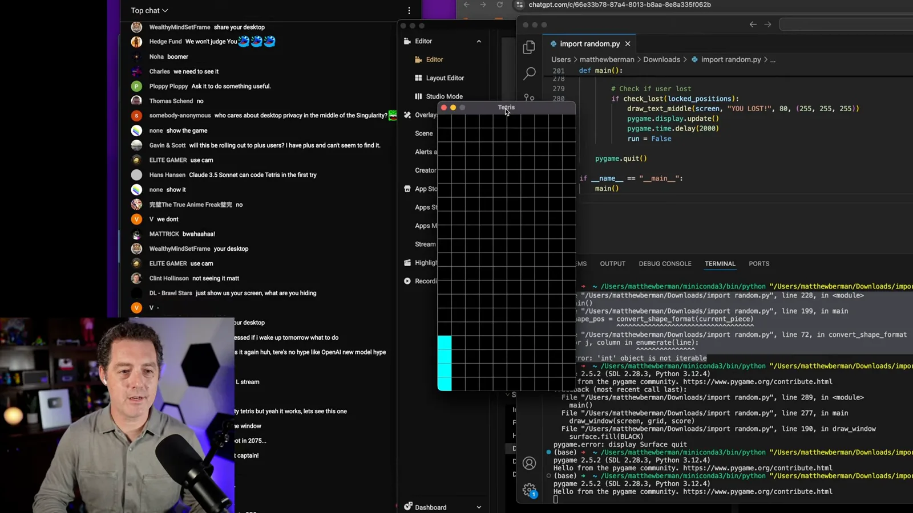Click the Python file icon in the breadcrumb
The width and height of the screenshot is (913, 513).
694,59
